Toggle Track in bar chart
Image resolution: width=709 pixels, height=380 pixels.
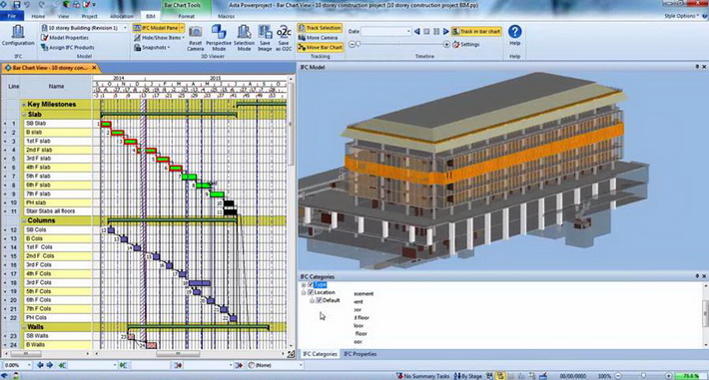pyautogui.click(x=476, y=32)
